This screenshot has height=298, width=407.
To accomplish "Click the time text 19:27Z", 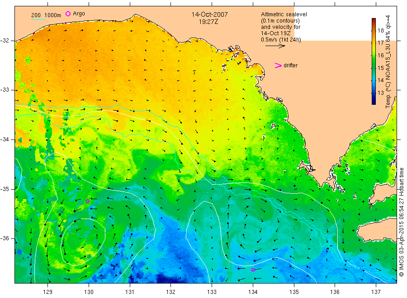I will point(208,22).
